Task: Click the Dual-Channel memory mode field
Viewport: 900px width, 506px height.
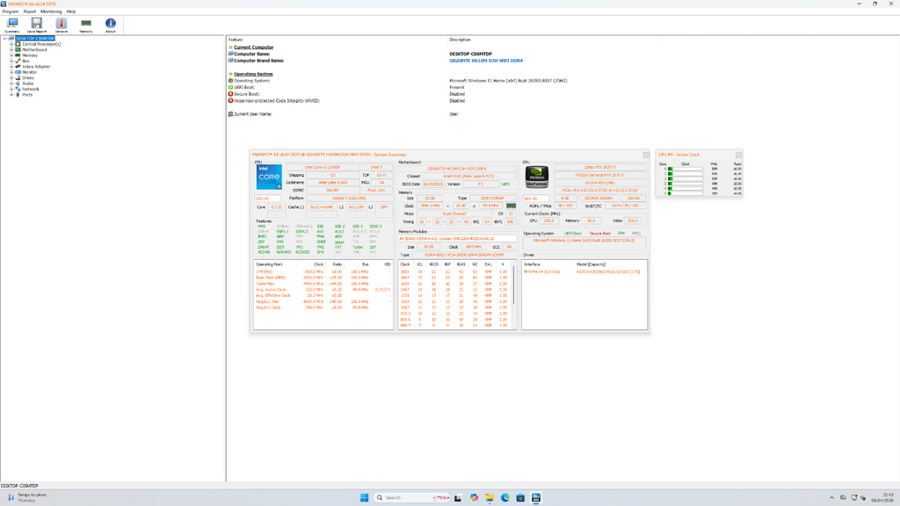Action: coord(454,214)
